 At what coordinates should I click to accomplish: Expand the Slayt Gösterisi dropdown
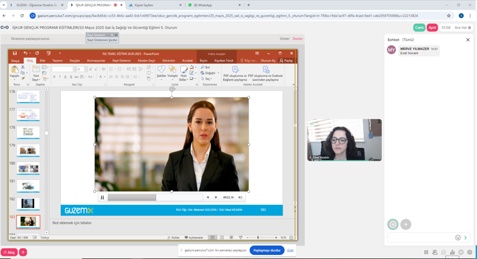pos(112,35)
